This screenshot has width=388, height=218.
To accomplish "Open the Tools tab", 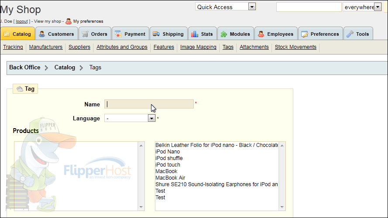I will click(x=359, y=34).
